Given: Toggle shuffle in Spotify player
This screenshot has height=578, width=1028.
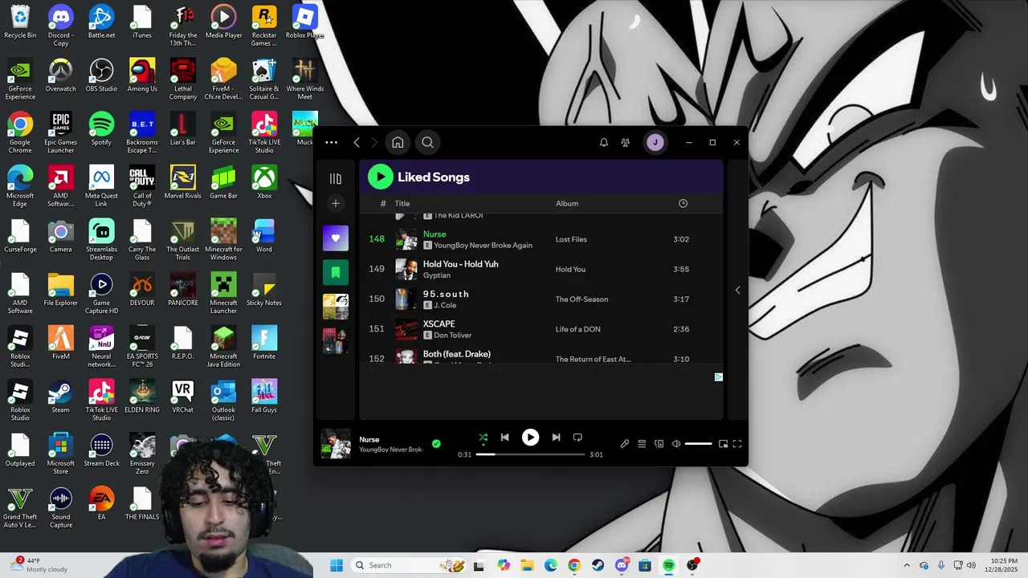Looking at the screenshot, I should tap(483, 438).
